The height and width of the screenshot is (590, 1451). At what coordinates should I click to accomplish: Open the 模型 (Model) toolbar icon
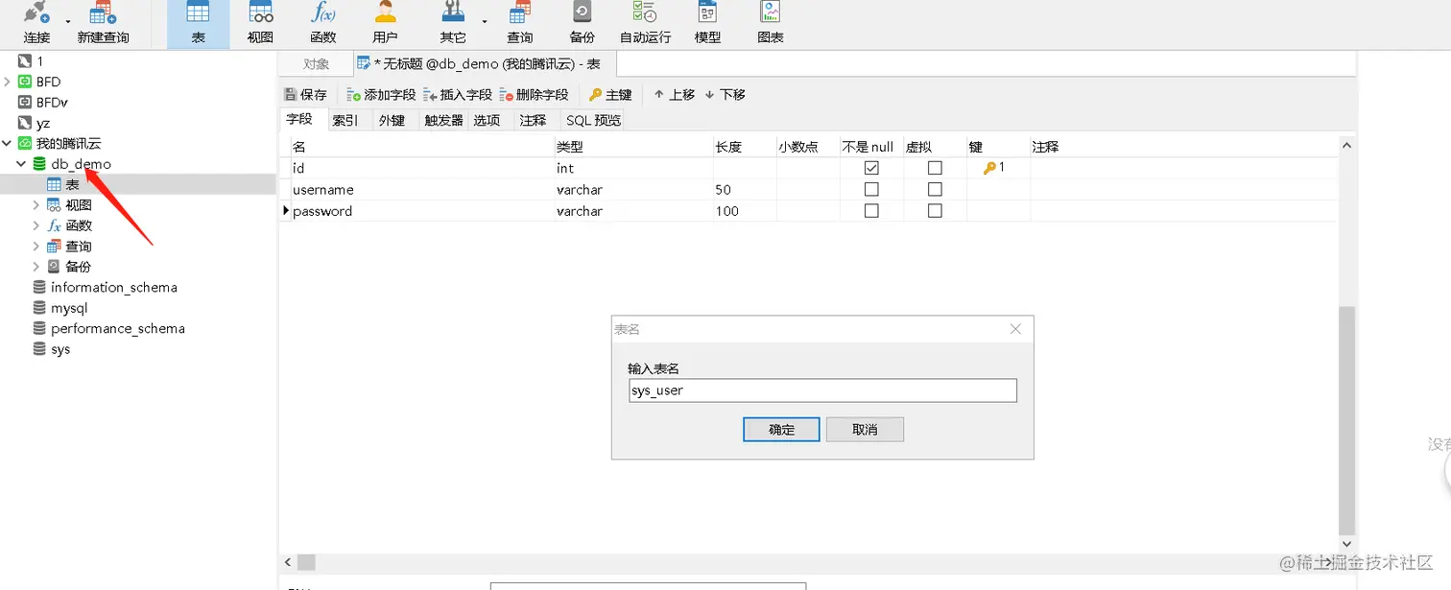pos(707,21)
